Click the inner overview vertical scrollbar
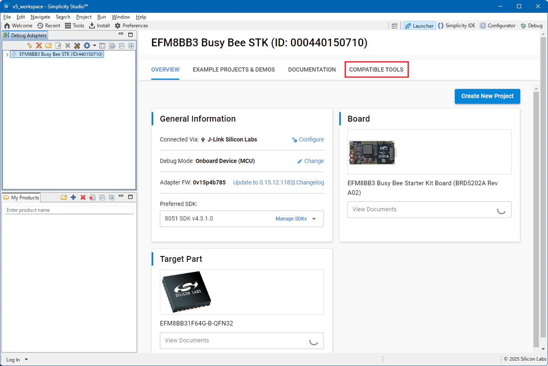548x366 pixels. 536,219
